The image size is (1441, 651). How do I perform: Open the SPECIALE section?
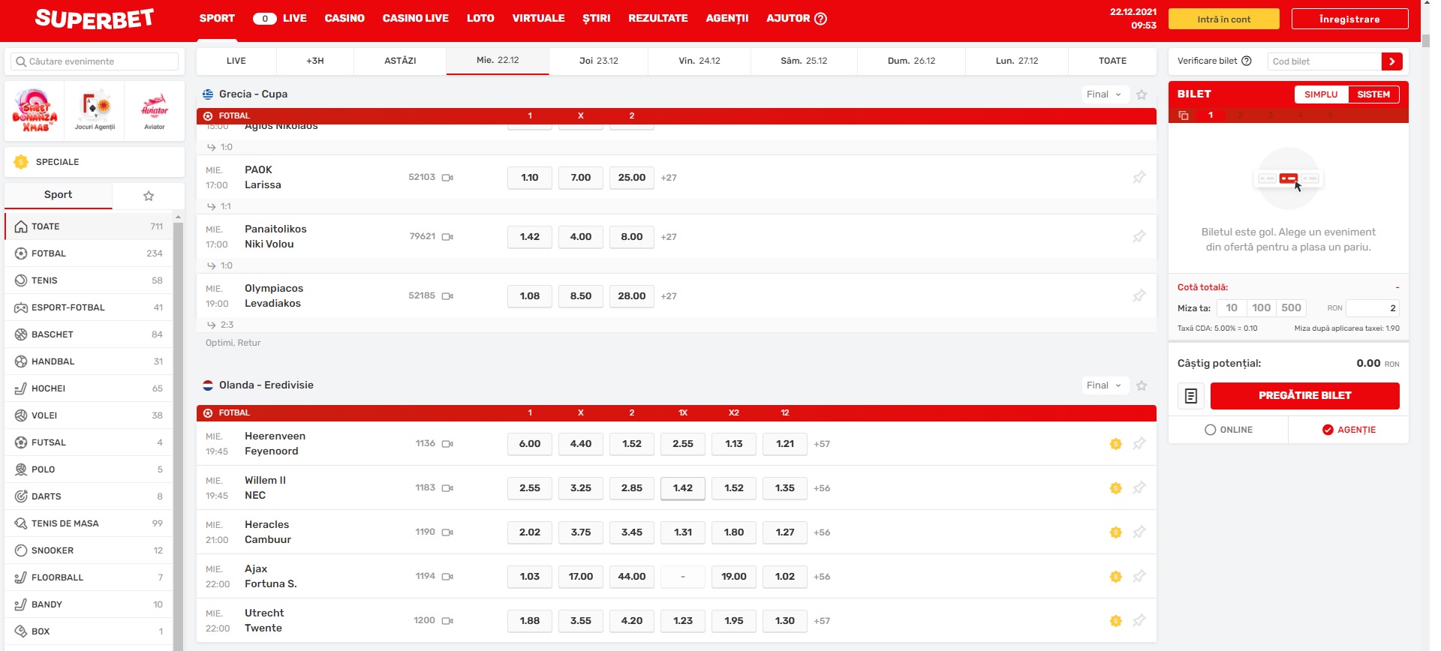[x=95, y=162]
